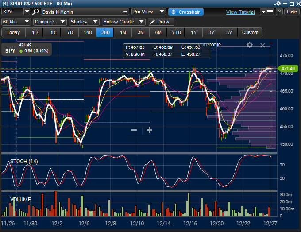Zoom in chart with plus icon
Viewport: 301px width, 232px height.
pos(149,130)
